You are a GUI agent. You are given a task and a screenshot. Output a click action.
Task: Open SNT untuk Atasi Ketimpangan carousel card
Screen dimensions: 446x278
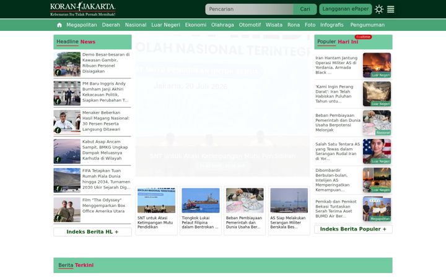coord(156,211)
